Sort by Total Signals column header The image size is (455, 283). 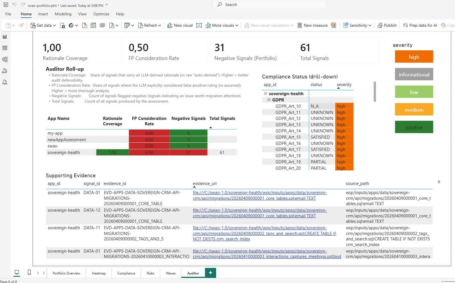pyautogui.click(x=222, y=118)
